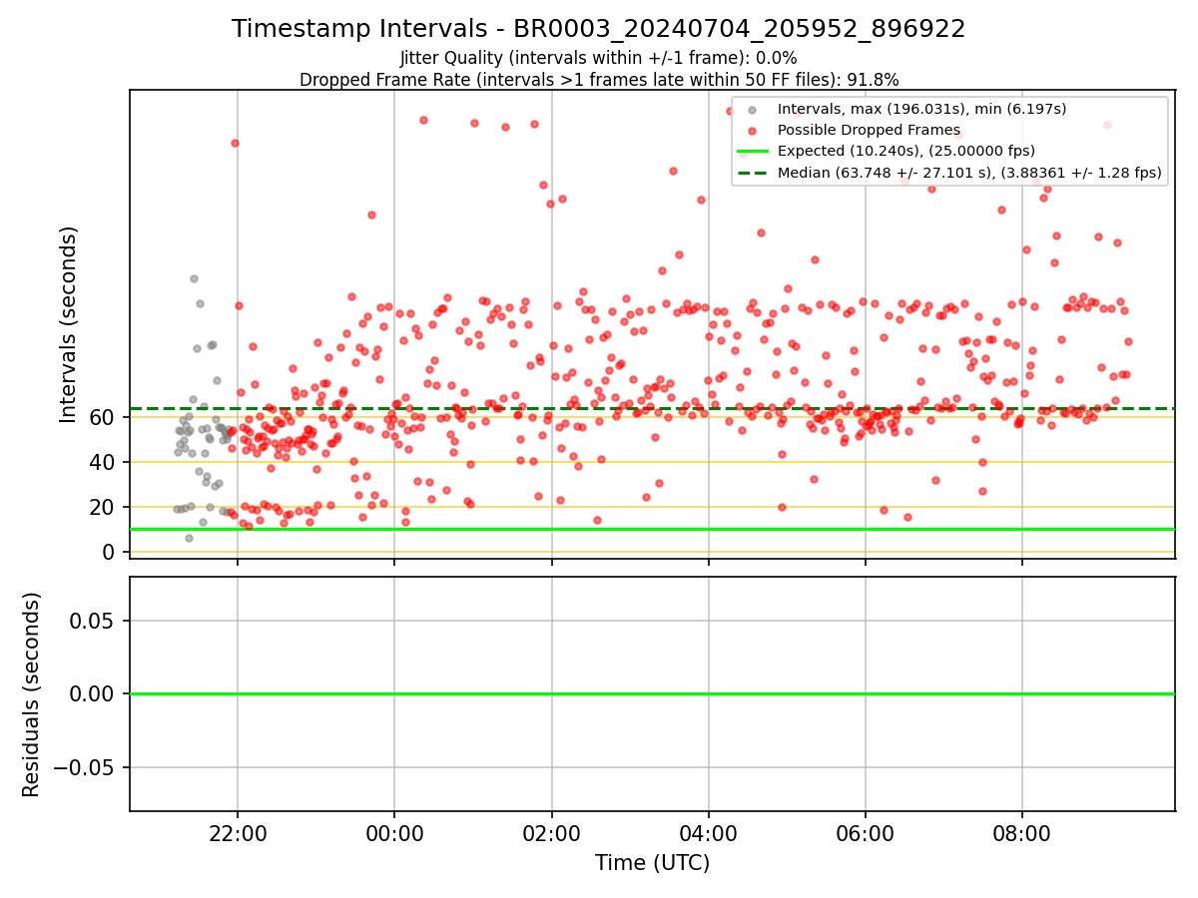Click the "04:00" time tick label
The height and width of the screenshot is (898, 1198).
click(709, 834)
